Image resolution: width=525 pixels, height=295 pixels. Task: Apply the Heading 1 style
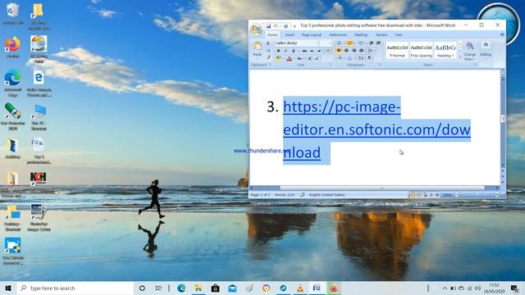(445, 51)
